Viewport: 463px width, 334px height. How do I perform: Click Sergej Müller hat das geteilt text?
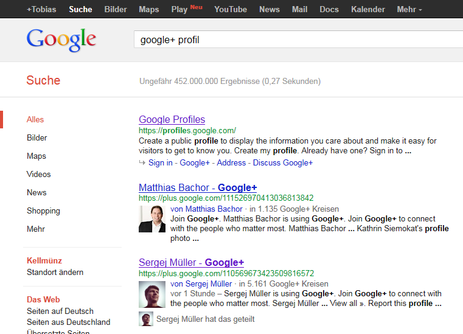click(x=206, y=319)
